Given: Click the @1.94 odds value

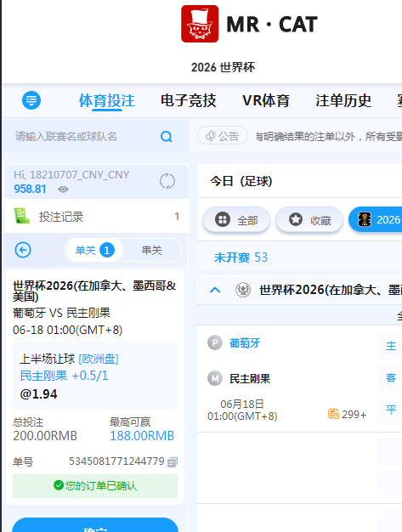Looking at the screenshot, I should tap(39, 394).
